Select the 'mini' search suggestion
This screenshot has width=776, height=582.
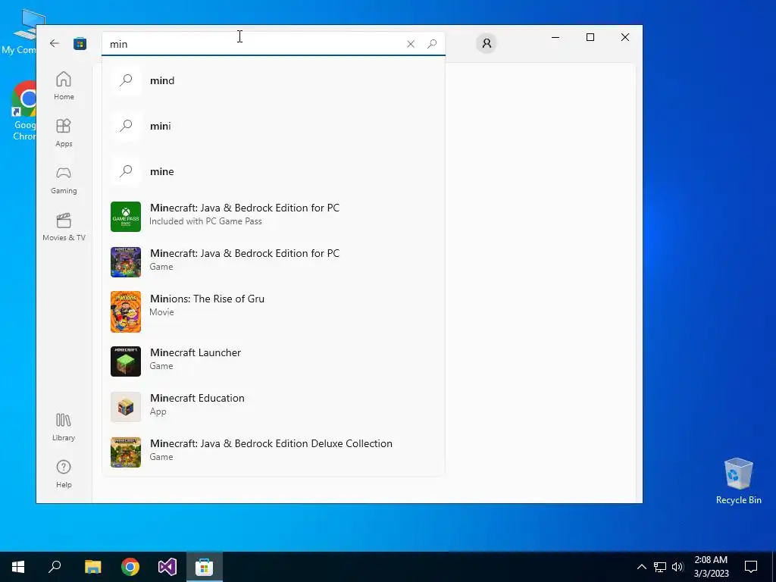[x=273, y=126]
